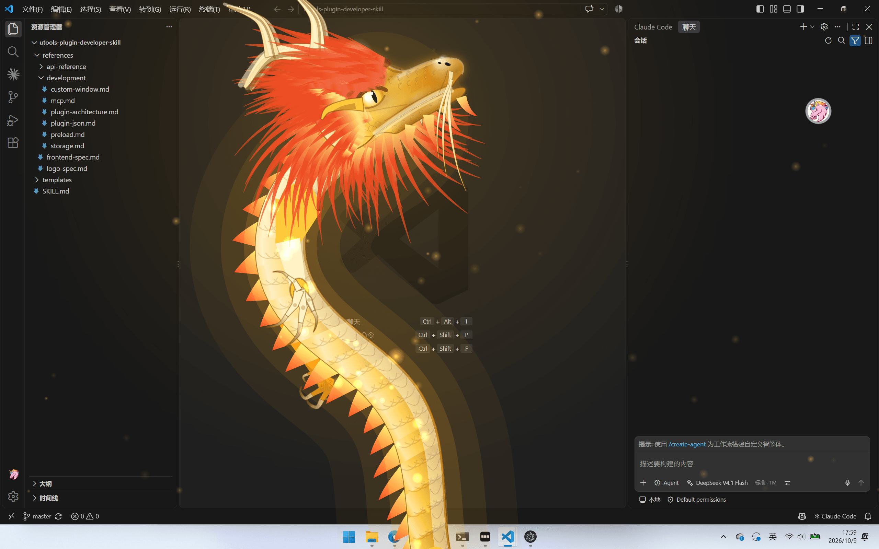The image size is (879, 549).
Task: Open File Explorer in the Windows taskbar
Action: click(x=372, y=537)
